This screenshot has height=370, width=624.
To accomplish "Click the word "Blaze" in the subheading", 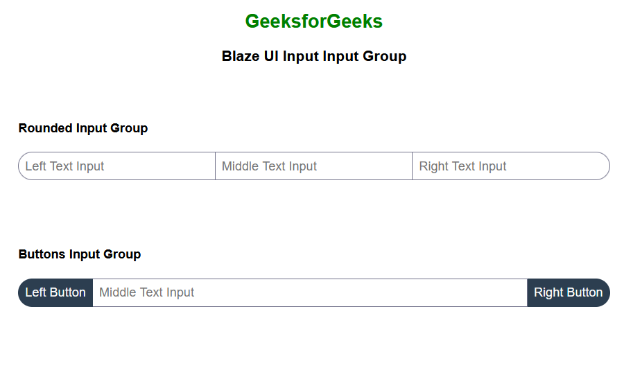I will pyautogui.click(x=241, y=56).
